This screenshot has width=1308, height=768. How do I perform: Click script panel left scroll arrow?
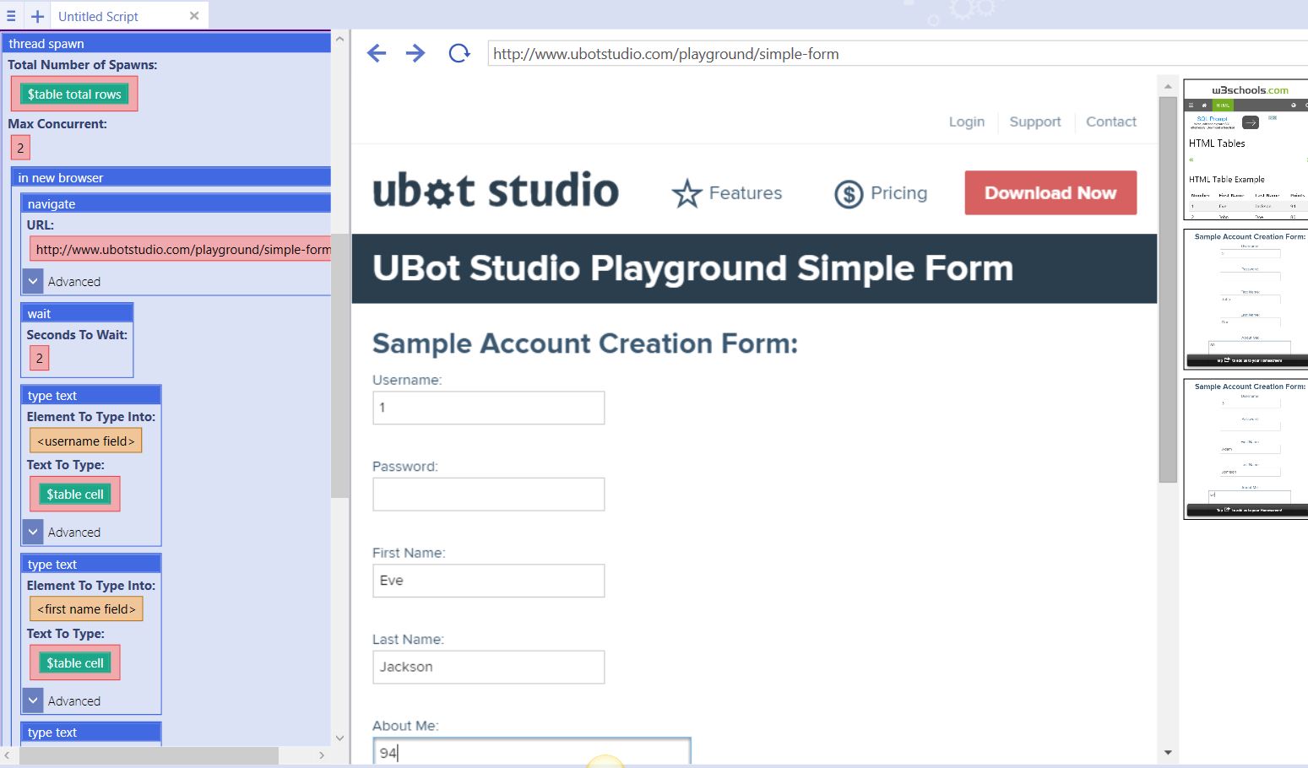pos(7,754)
